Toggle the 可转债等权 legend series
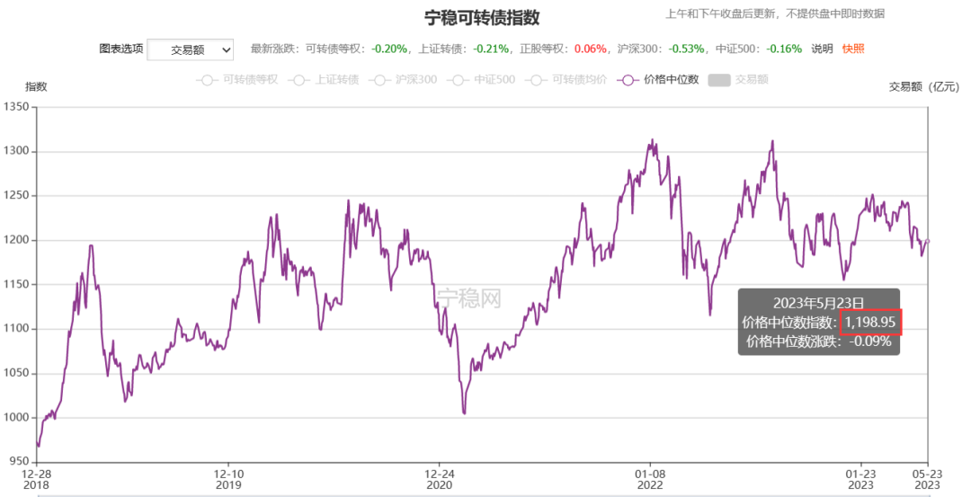The width and height of the screenshot is (971, 497). pos(237,80)
